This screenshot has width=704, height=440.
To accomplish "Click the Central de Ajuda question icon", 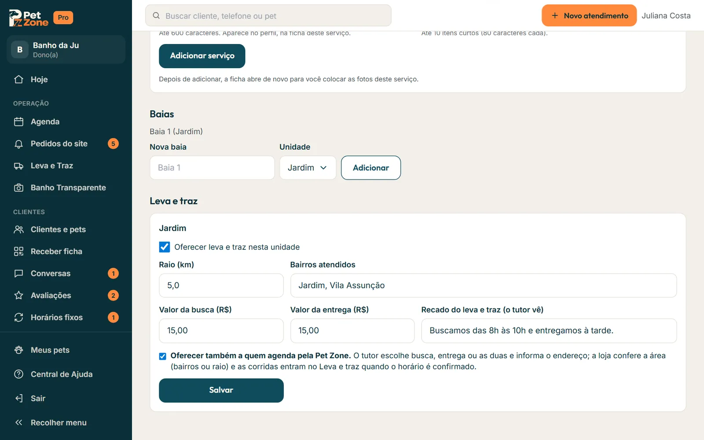I will [x=18, y=374].
